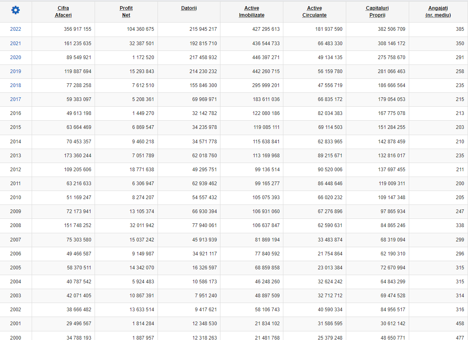The image size is (468, 340).
Task: Select equity value 281 066 463
Action: coord(392,71)
